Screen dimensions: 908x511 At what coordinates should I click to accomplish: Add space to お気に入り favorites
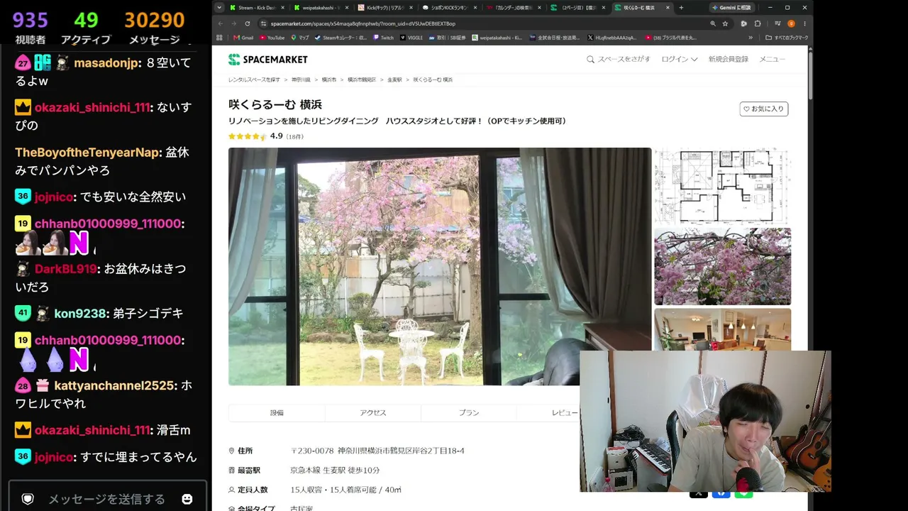[x=764, y=109]
